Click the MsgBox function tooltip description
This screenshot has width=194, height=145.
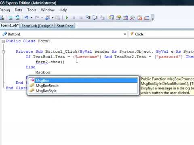pos(167,86)
